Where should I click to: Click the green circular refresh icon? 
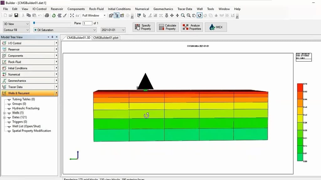tap(54, 16)
